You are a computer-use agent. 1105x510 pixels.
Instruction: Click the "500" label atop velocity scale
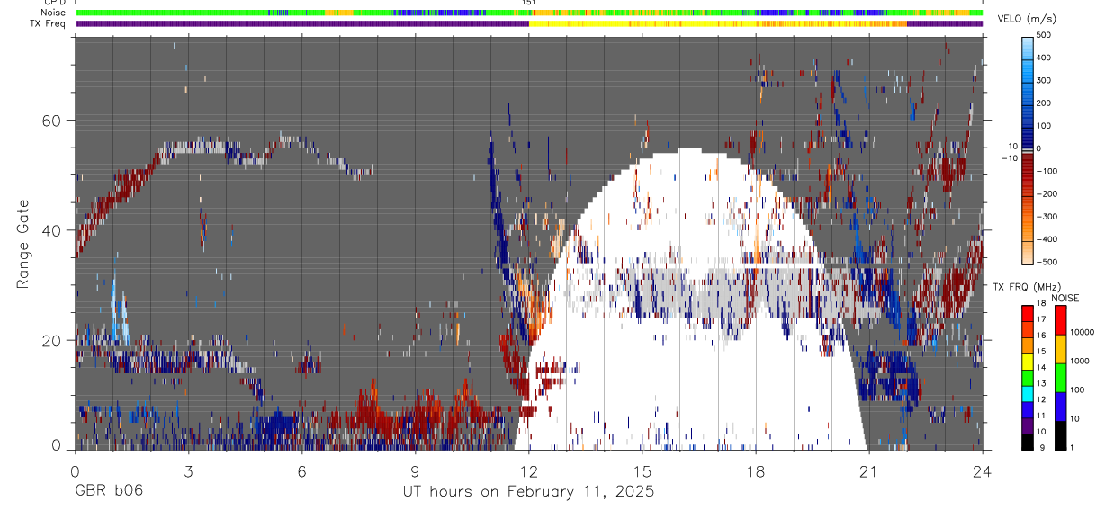[x=1044, y=36]
